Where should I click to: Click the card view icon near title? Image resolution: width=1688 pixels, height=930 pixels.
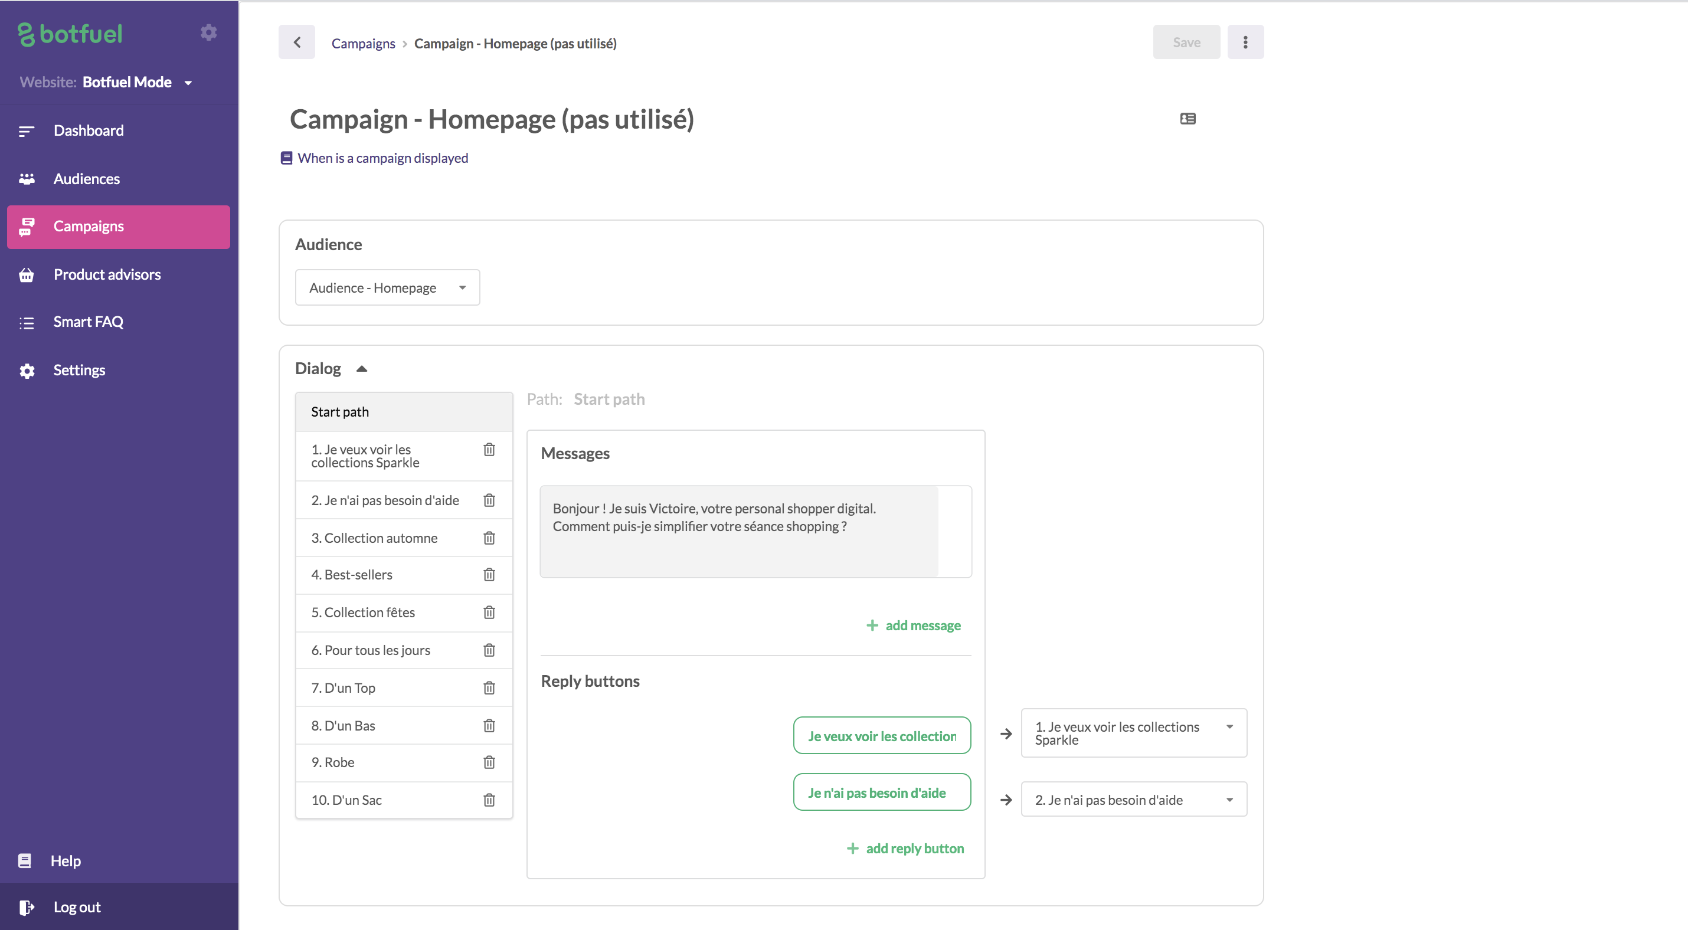pyautogui.click(x=1188, y=119)
